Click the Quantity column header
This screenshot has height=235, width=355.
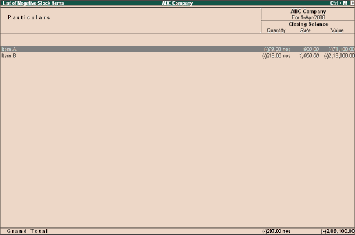tap(276, 30)
